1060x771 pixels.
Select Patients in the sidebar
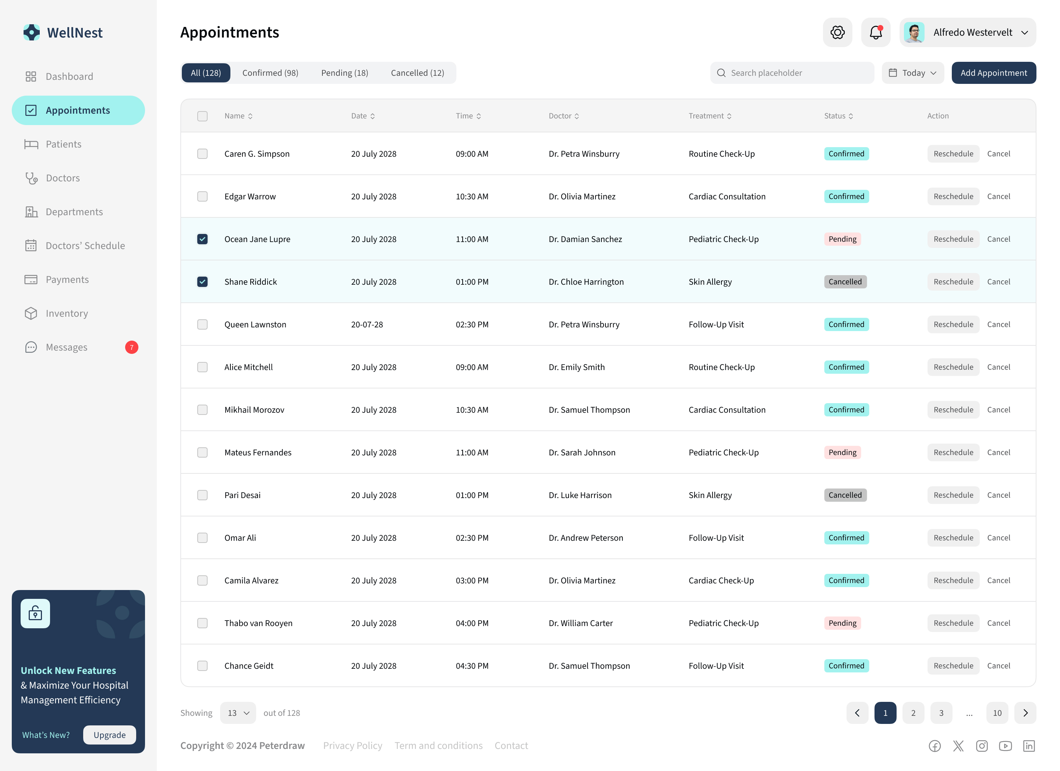(63, 144)
